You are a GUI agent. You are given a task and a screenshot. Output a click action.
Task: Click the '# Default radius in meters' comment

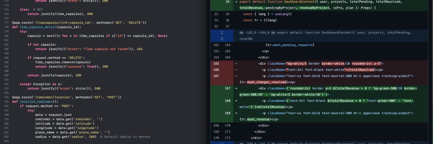coord(125,137)
